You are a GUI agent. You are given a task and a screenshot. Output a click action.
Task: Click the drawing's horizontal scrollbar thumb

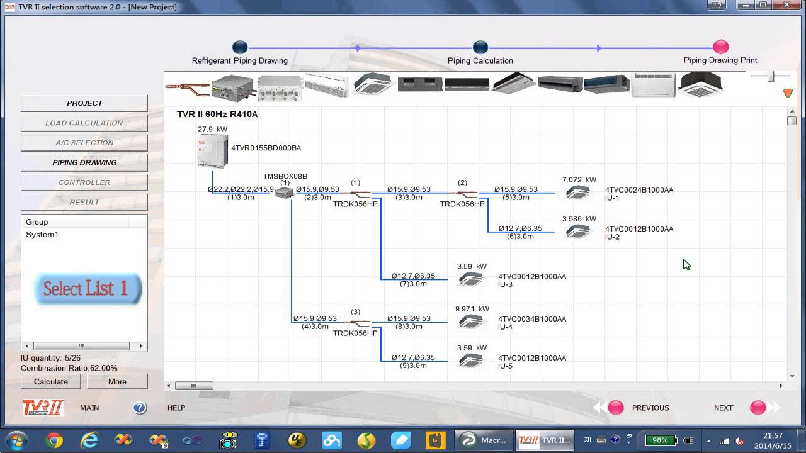point(194,386)
